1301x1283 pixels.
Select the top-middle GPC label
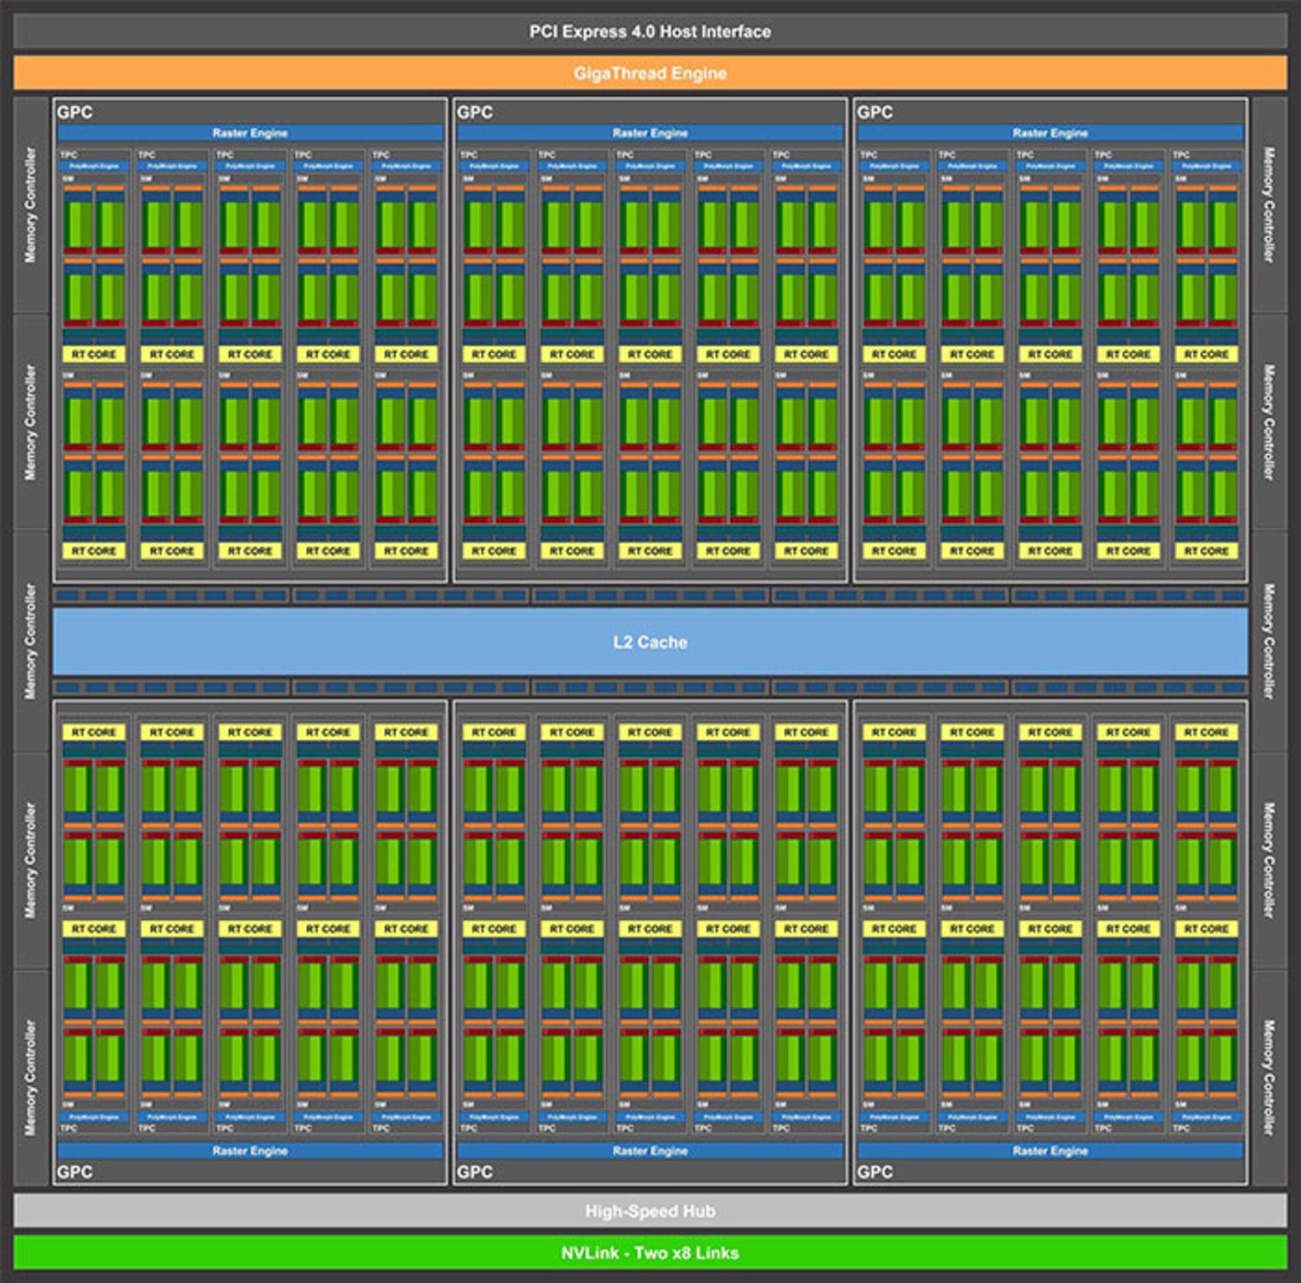[x=474, y=112]
